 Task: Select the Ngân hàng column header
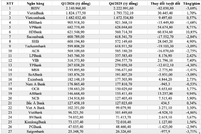tap(36, 4)
